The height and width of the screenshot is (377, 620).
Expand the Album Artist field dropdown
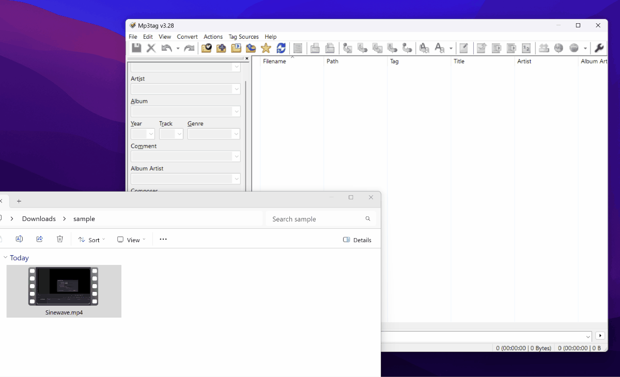pos(237,179)
